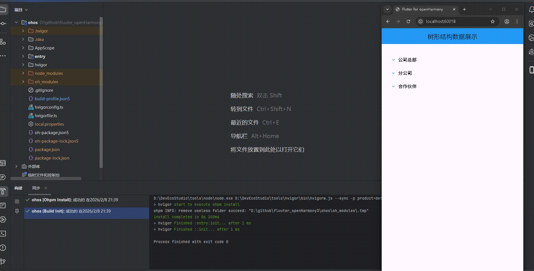This screenshot has height=271, width=534.
Task: Close the Flutter for openHarmony tab
Action: pyautogui.click(x=454, y=9)
